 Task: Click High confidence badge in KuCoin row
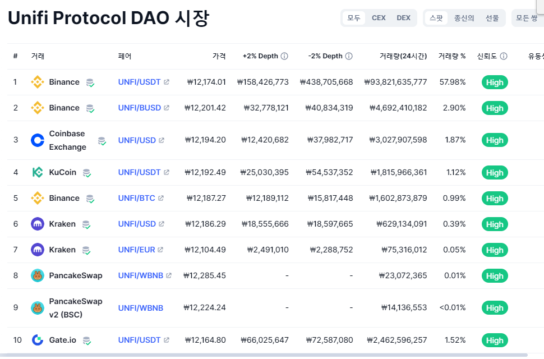(x=495, y=173)
